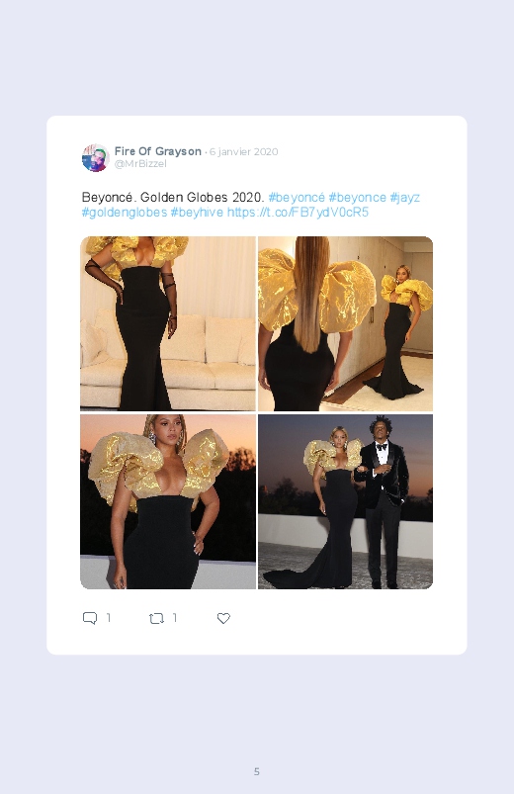Open photo of couple with tuxedo

coord(345,502)
